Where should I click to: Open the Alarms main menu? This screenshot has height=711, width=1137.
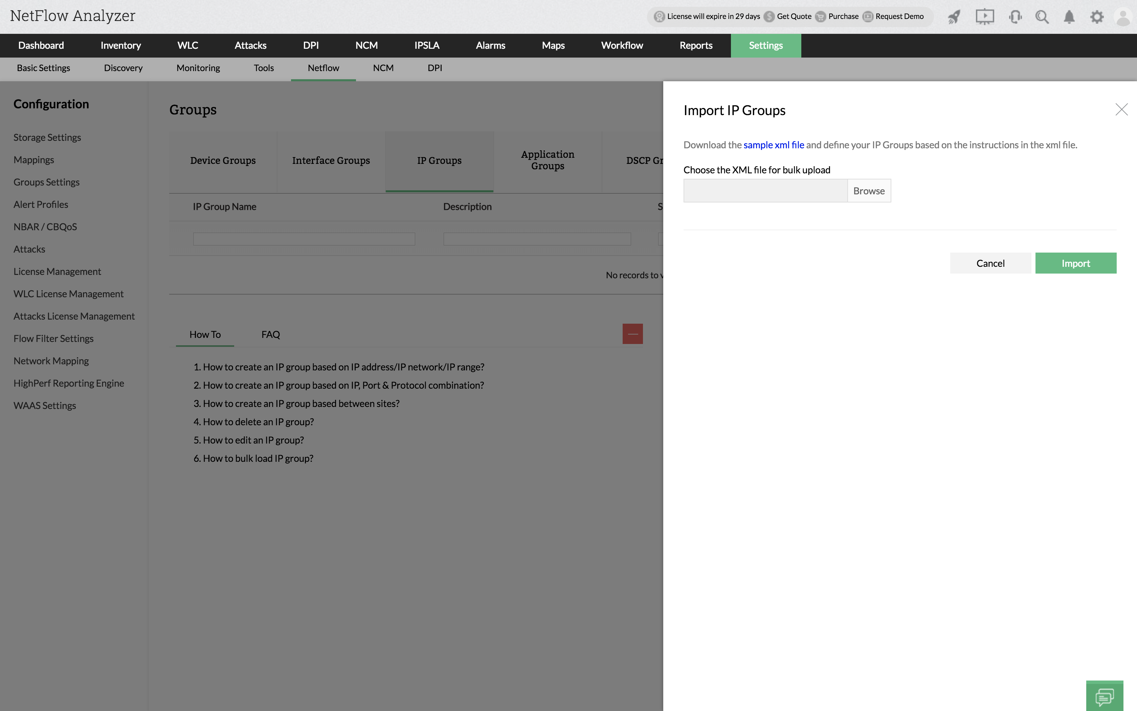tap(490, 46)
